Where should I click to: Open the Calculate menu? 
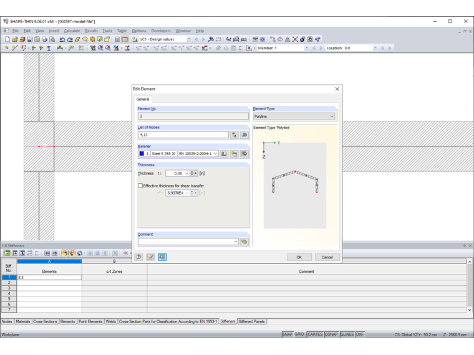coord(72,31)
